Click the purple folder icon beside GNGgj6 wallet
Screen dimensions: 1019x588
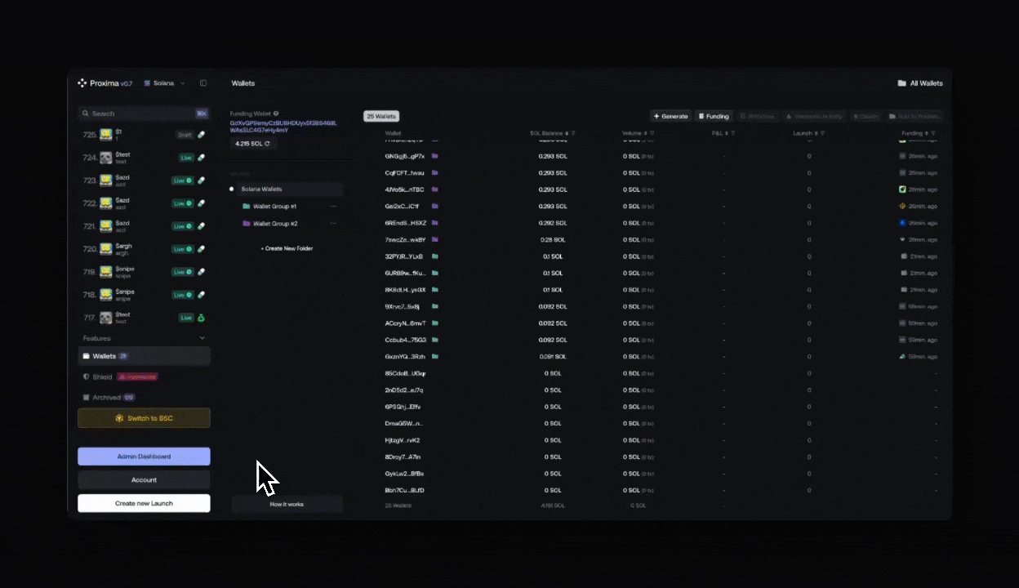(435, 156)
